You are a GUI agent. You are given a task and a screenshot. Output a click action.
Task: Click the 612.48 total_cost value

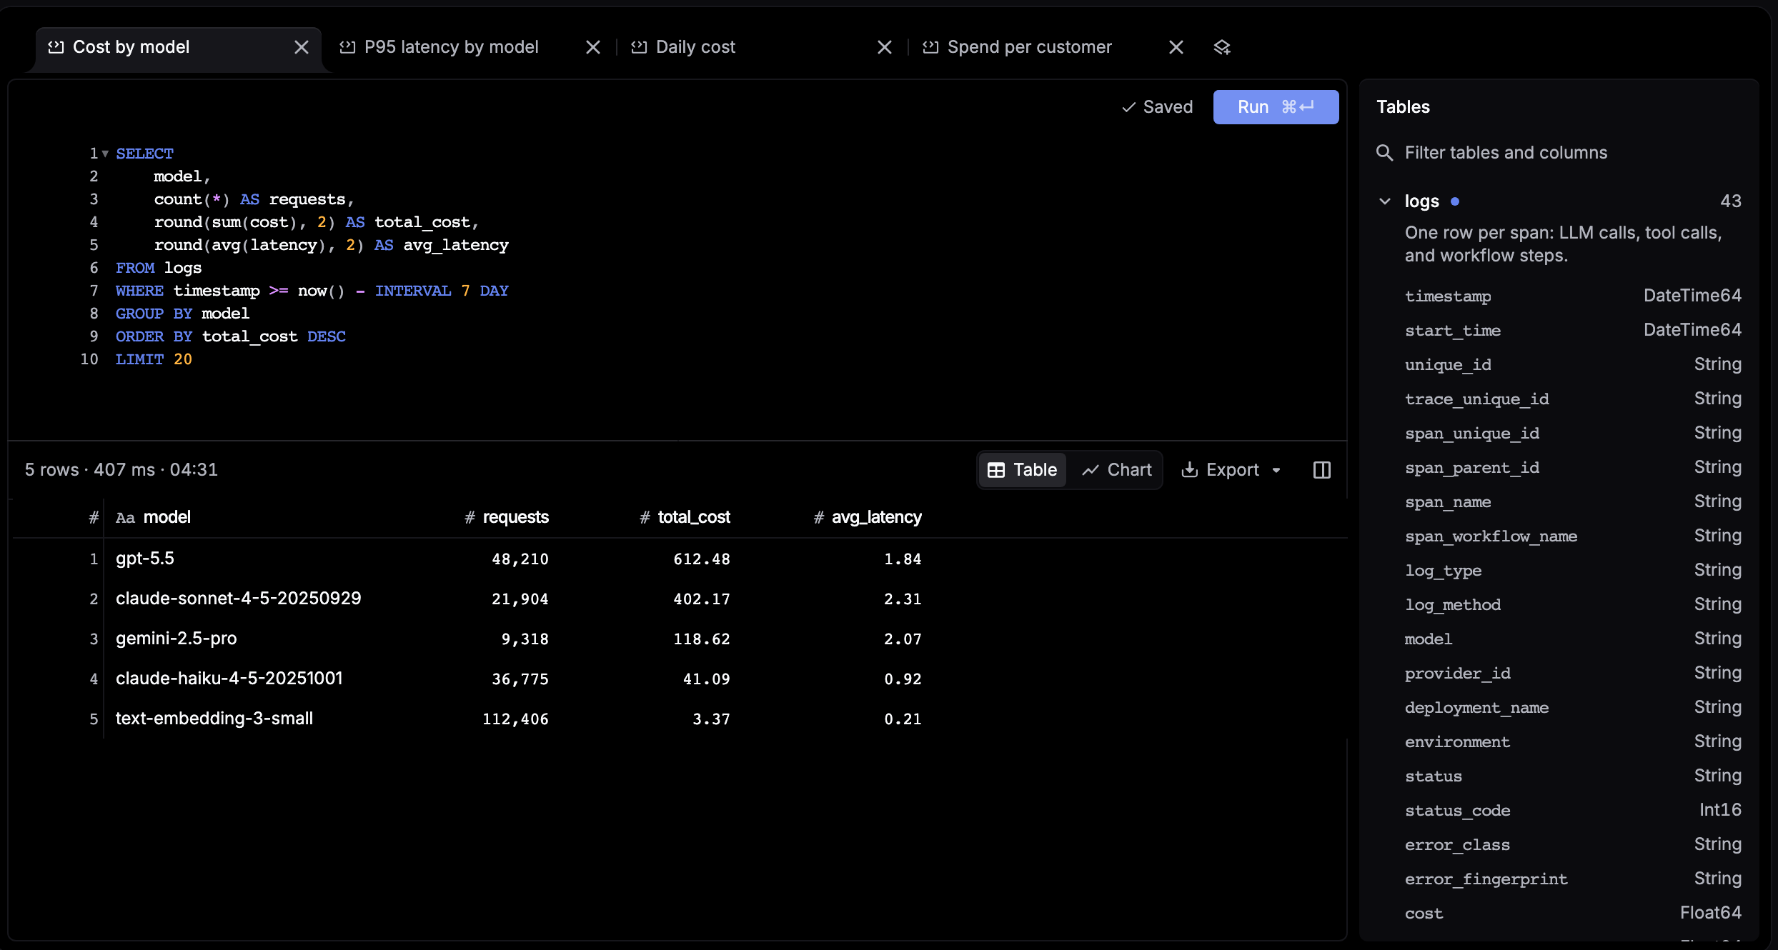click(x=702, y=559)
